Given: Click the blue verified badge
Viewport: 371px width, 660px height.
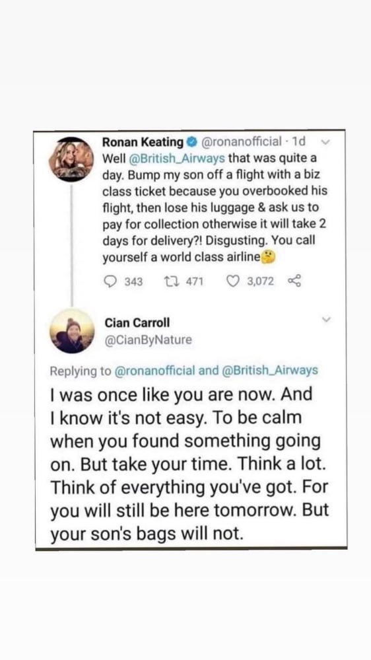Looking at the screenshot, I should [x=191, y=142].
